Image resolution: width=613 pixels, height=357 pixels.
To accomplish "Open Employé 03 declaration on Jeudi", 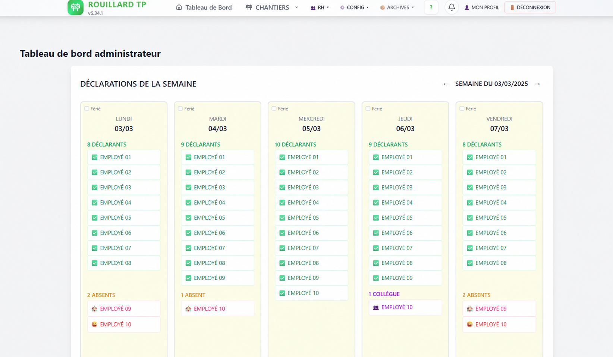I will coord(405,188).
